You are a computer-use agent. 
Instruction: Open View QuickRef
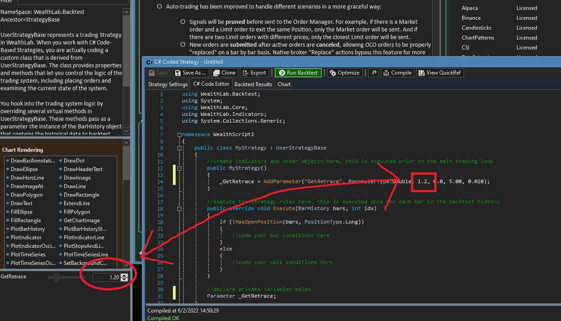[440, 73]
